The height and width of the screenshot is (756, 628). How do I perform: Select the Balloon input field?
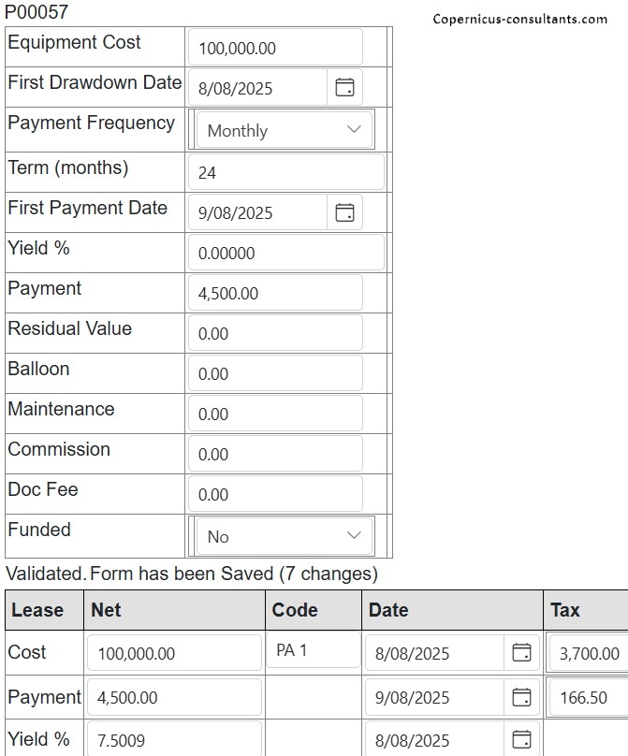tap(275, 373)
